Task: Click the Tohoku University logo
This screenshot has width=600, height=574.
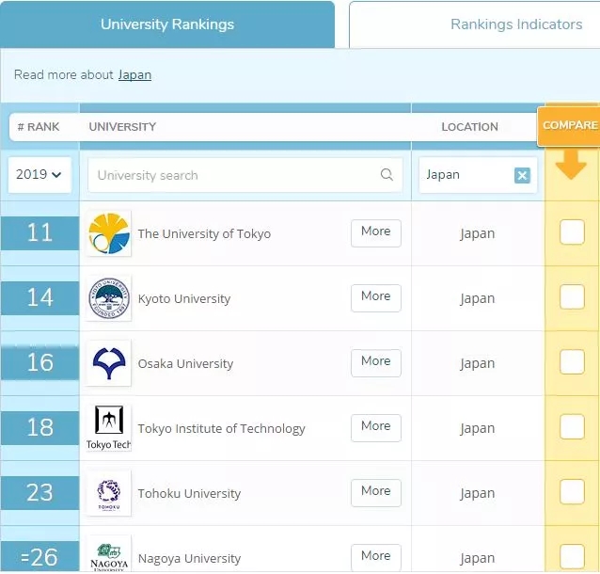Action: [x=109, y=493]
